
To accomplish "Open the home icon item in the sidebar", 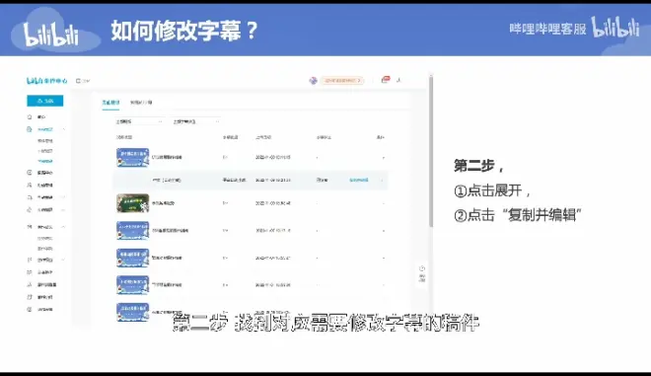I will coord(30,116).
